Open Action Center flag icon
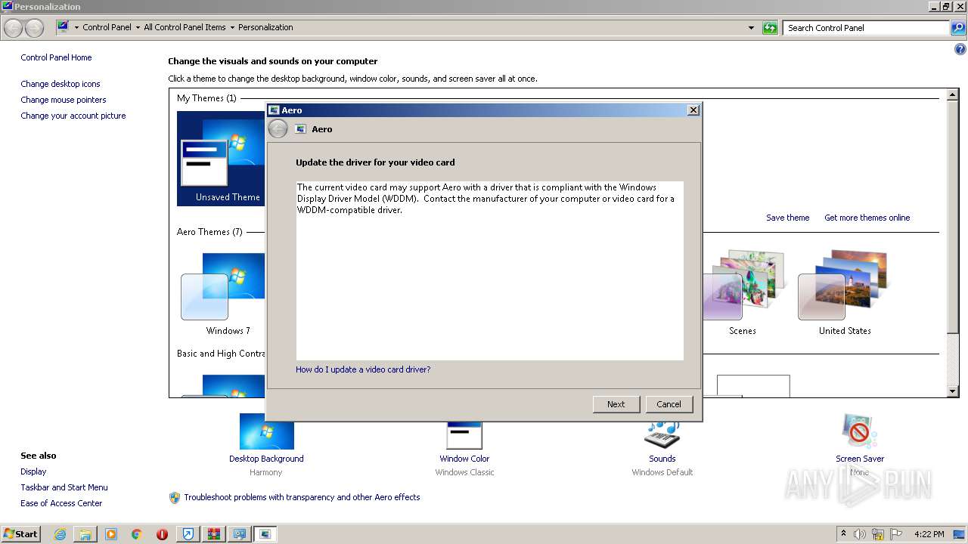 [896, 534]
